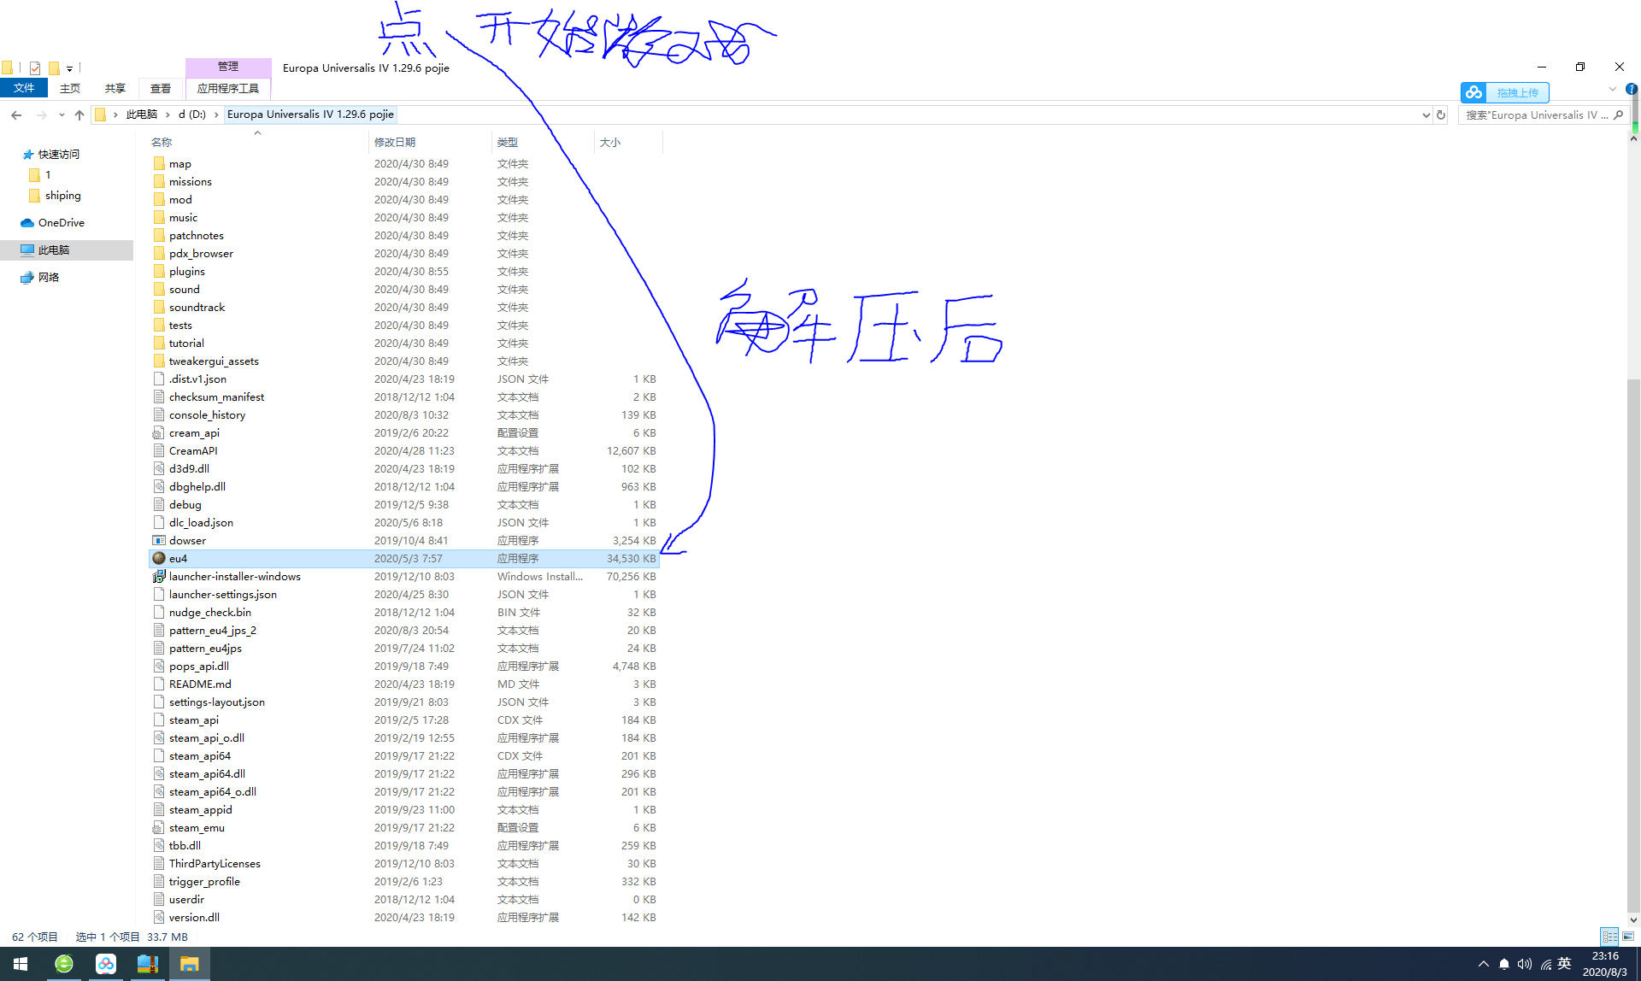Click the volume icon in system tray

pos(1525,964)
